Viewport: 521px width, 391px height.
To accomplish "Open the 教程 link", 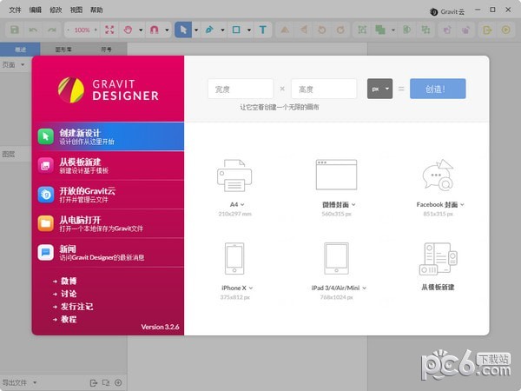I will (68, 319).
